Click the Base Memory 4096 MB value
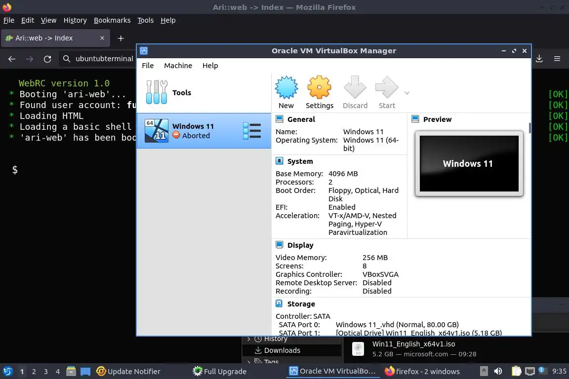This screenshot has width=569, height=379. click(343, 174)
